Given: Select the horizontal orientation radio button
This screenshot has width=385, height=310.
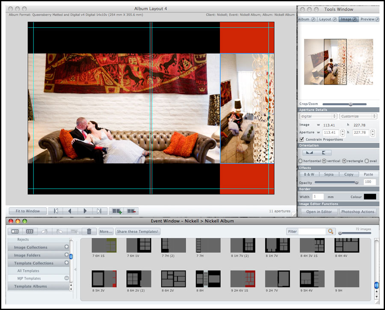Looking at the screenshot, I should tap(301, 161).
